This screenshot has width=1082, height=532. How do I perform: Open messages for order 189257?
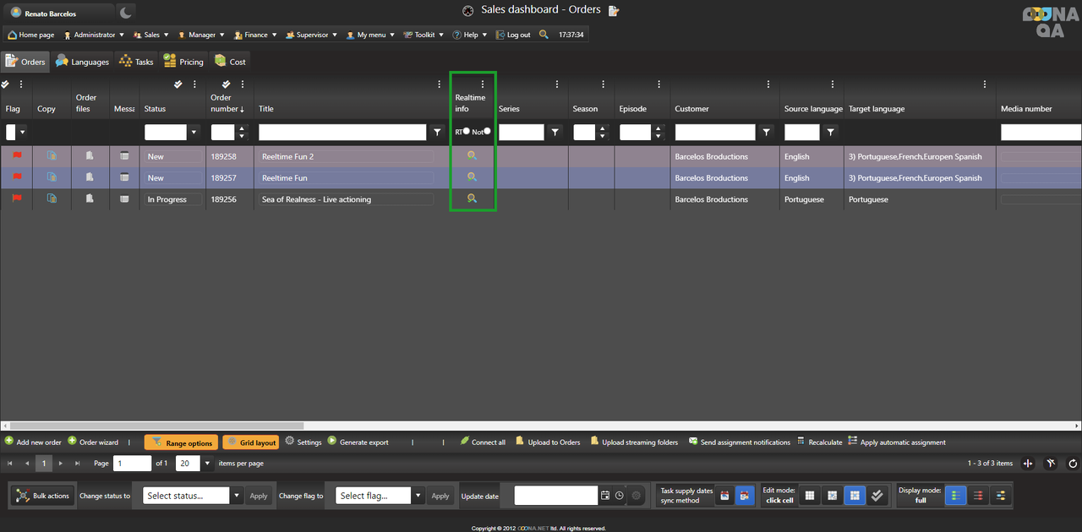(x=124, y=177)
